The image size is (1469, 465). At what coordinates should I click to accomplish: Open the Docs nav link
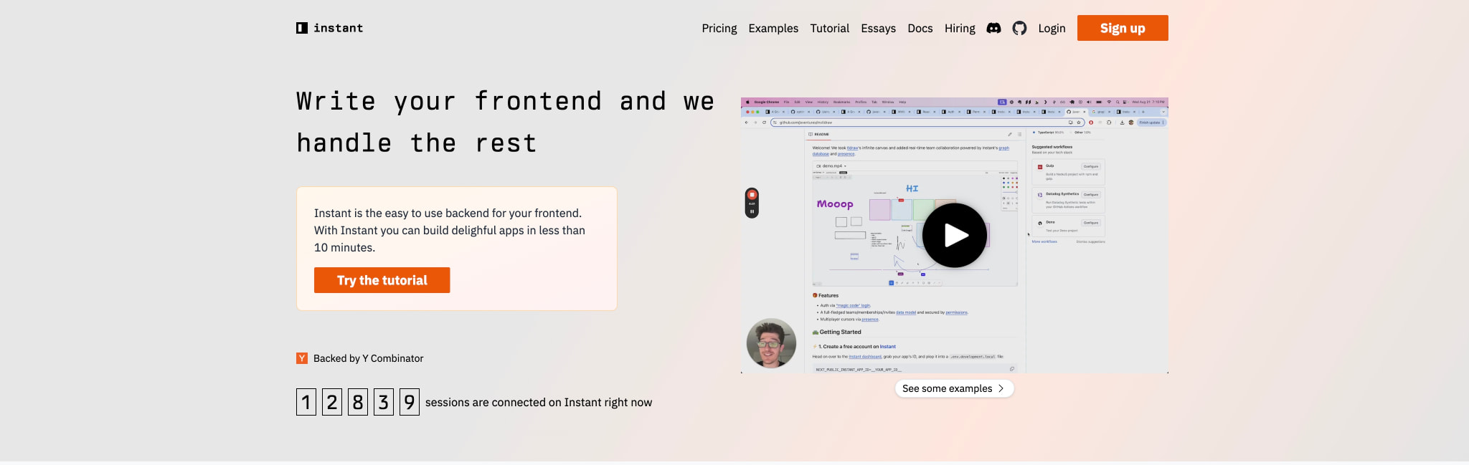pyautogui.click(x=920, y=28)
